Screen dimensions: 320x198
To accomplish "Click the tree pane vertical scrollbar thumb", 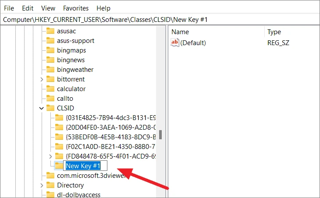I will [x=160, y=134].
